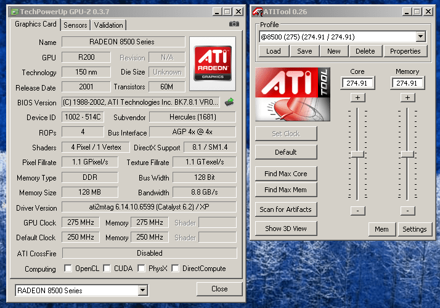Click the Name field RADEON 8500 Series
440x308 pixels.
[123, 42]
